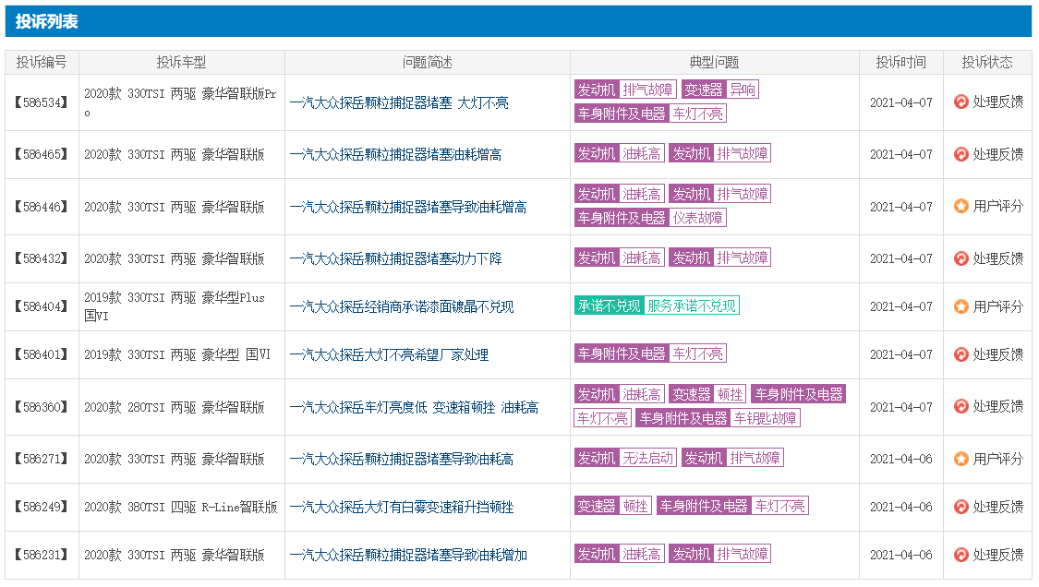Screen dimensions: 1039x587
Task: Click 投诉车型 column header
Action: (182, 62)
